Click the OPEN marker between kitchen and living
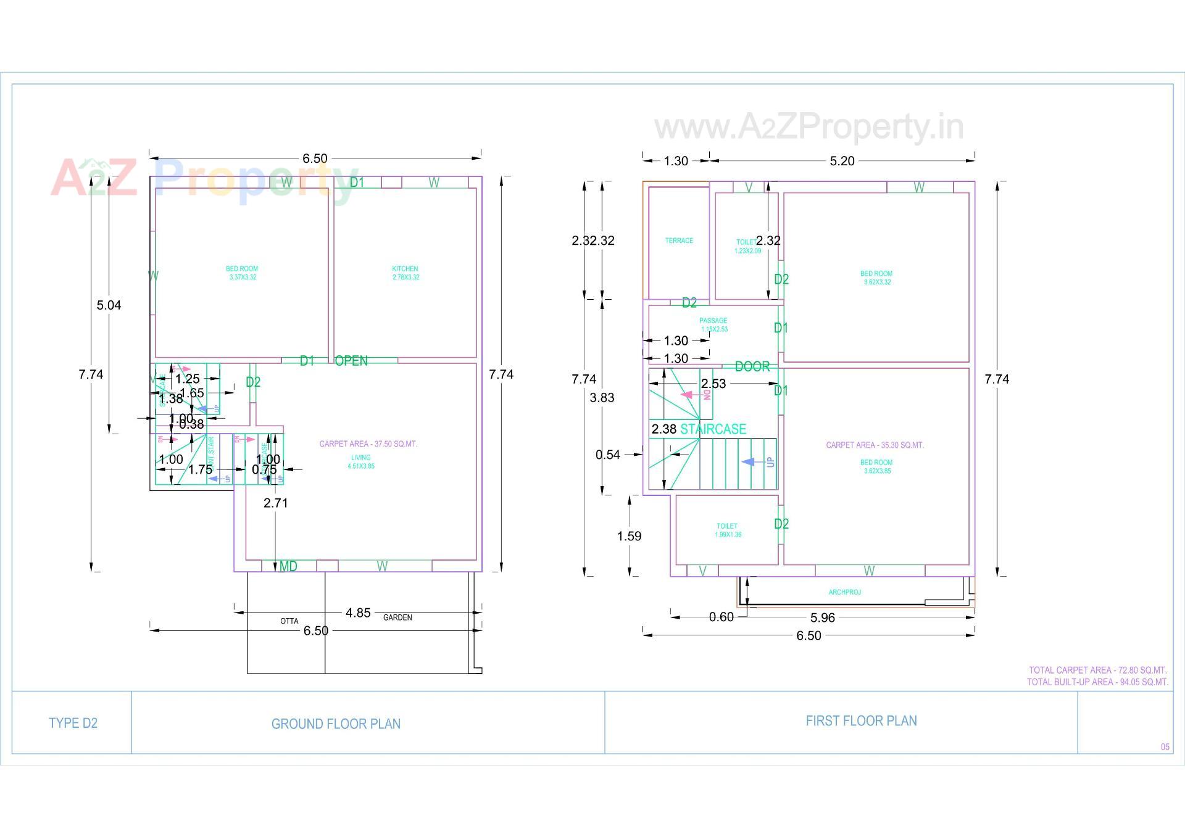The width and height of the screenshot is (1185, 837). coord(351,361)
